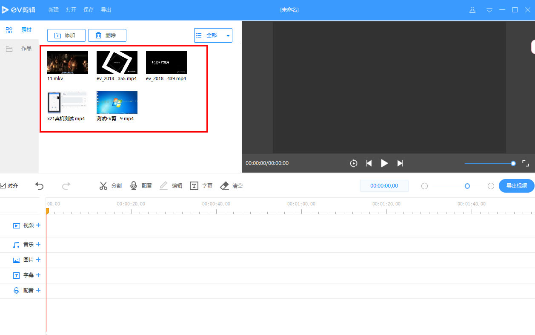Jump to next frame in preview
The image size is (535, 335).
pos(400,163)
